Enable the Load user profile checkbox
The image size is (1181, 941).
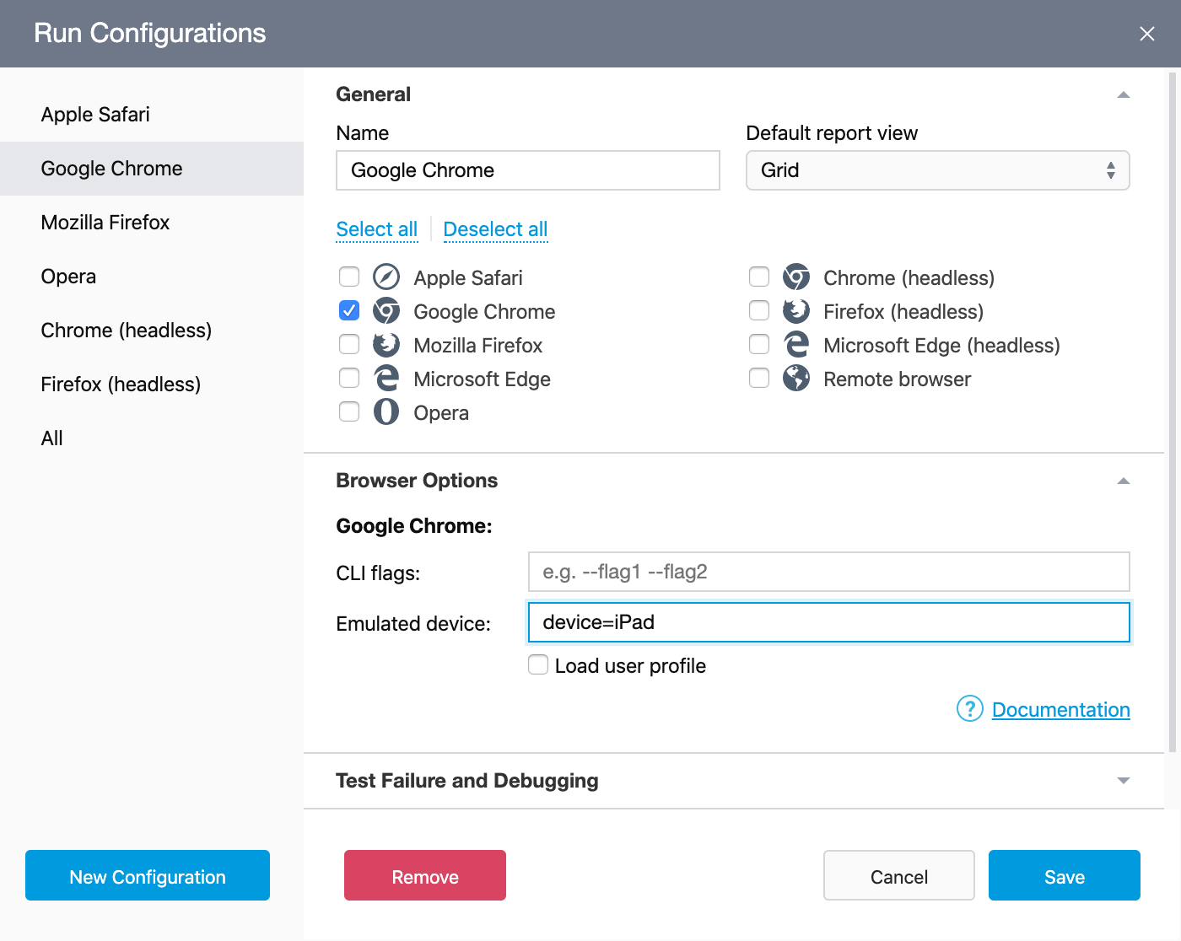click(x=537, y=665)
